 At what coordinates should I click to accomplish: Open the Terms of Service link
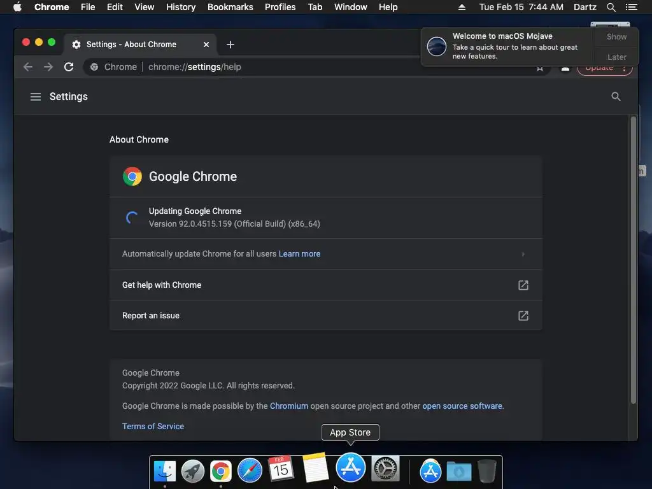pos(153,426)
